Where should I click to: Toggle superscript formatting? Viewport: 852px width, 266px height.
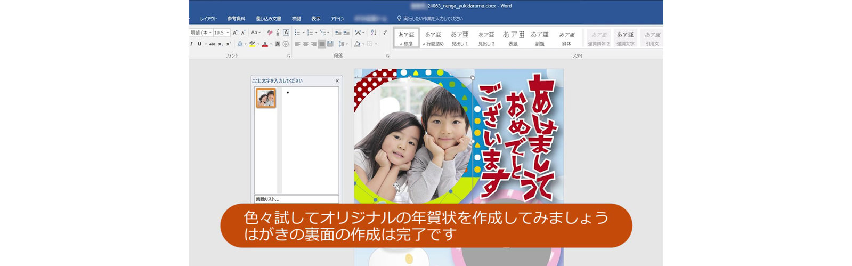click(x=228, y=44)
